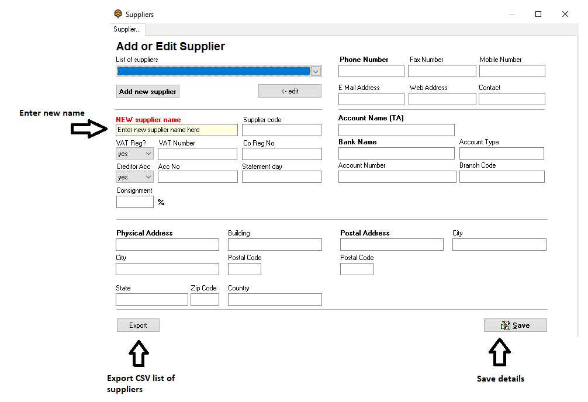Click the Add new supplier button
The image size is (588, 402).
pos(147,92)
